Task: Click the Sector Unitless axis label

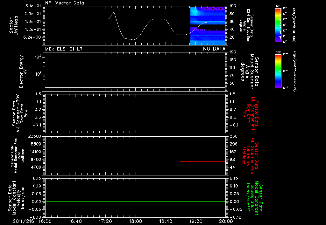Action: click(13, 26)
